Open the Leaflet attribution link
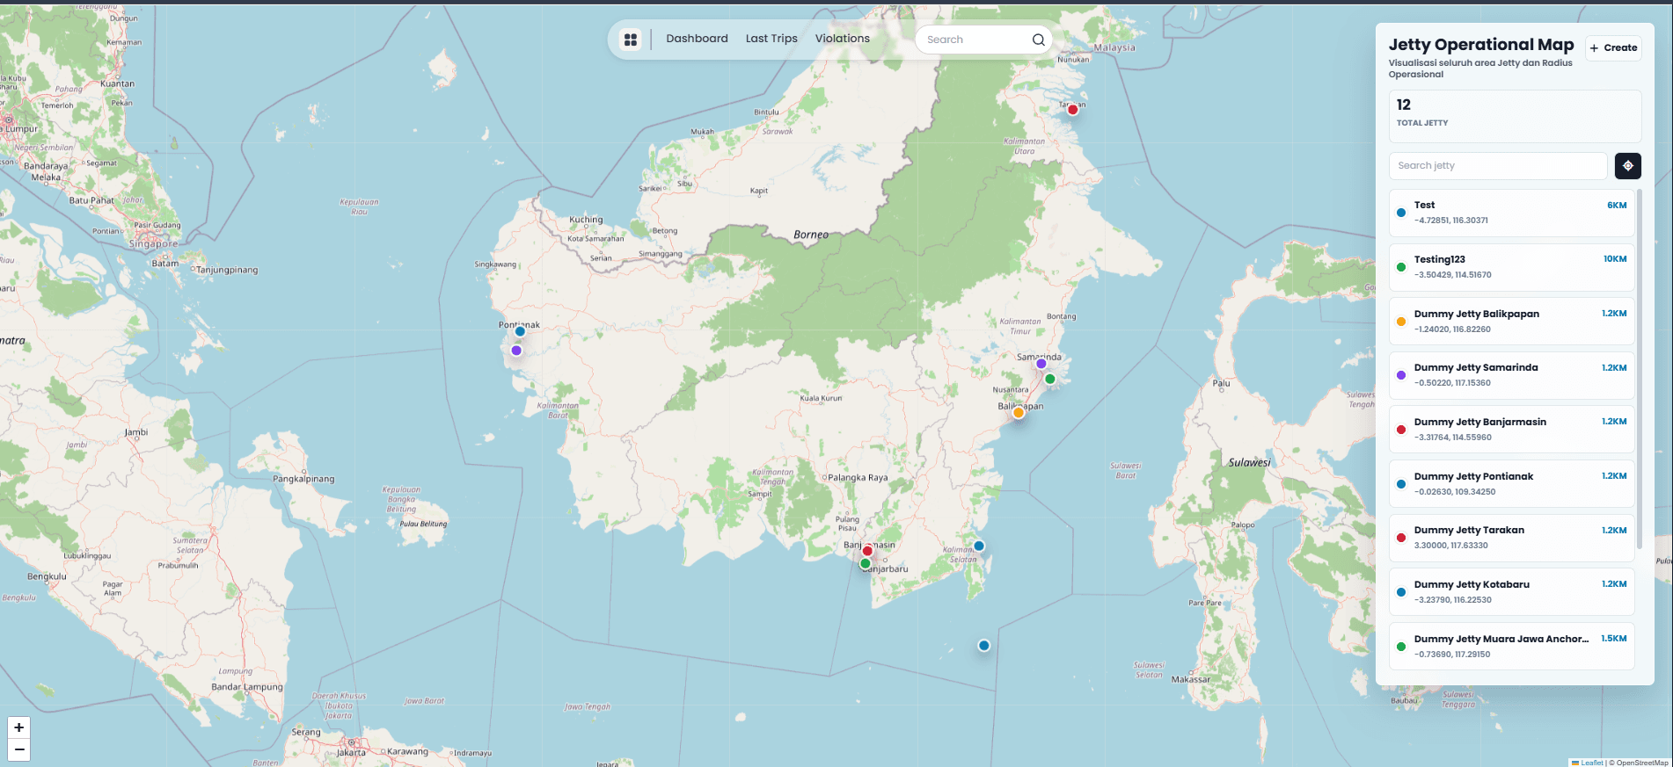Screen dimensions: 1673x767 1591,763
